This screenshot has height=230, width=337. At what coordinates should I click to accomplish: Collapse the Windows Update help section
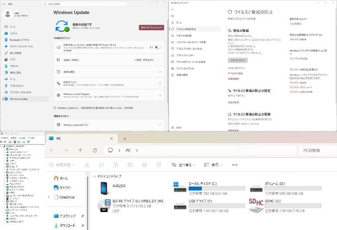(x=160, y=125)
